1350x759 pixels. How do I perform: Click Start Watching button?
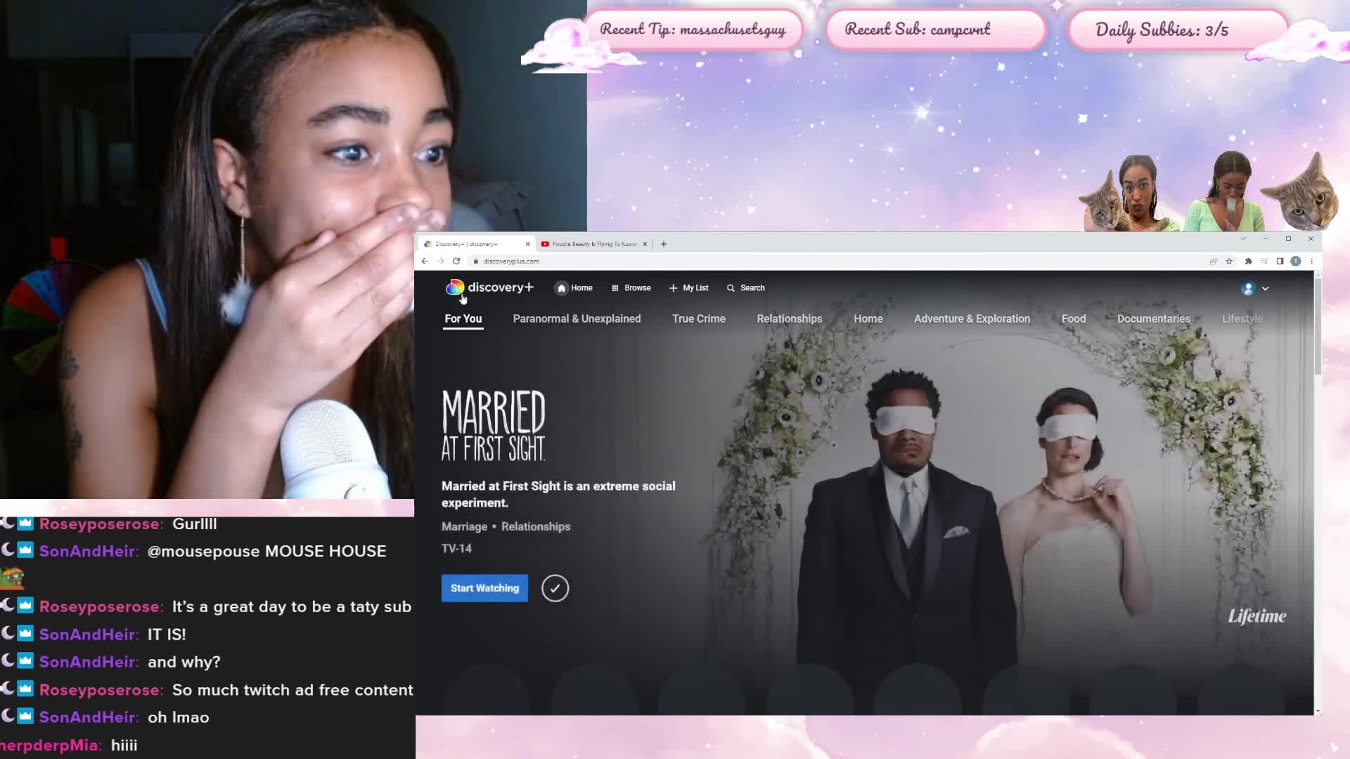tap(484, 588)
